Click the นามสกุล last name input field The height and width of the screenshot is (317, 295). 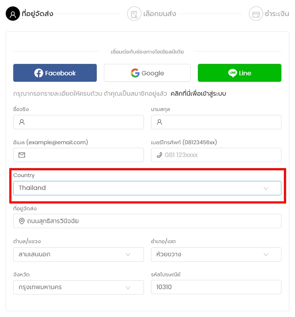pos(216,122)
